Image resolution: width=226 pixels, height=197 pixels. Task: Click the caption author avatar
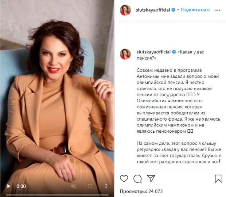(125, 54)
